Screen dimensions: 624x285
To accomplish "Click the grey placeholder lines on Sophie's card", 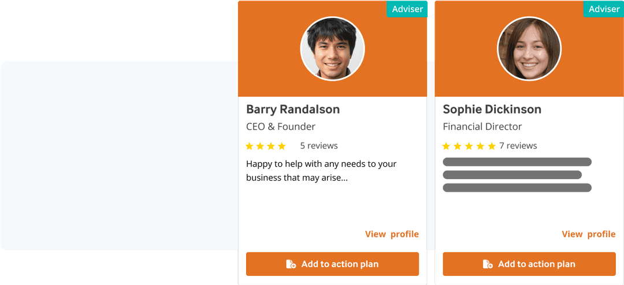I will click(517, 175).
